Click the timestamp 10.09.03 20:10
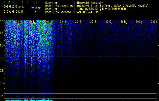Image resolution: width=159 pixels, height=101 pixels. tap(13, 12)
